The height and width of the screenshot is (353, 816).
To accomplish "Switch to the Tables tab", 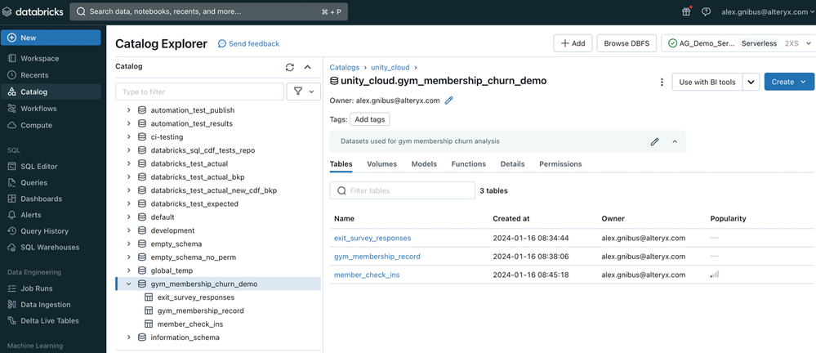I will (x=341, y=164).
